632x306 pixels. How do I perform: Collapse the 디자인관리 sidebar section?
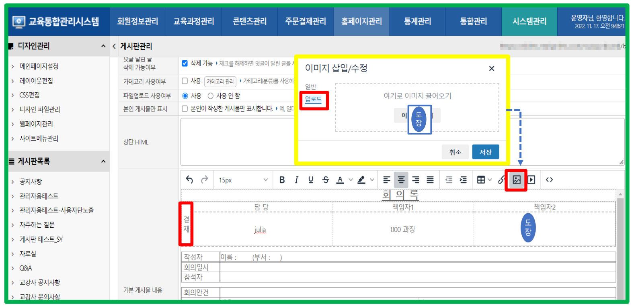[x=103, y=46]
